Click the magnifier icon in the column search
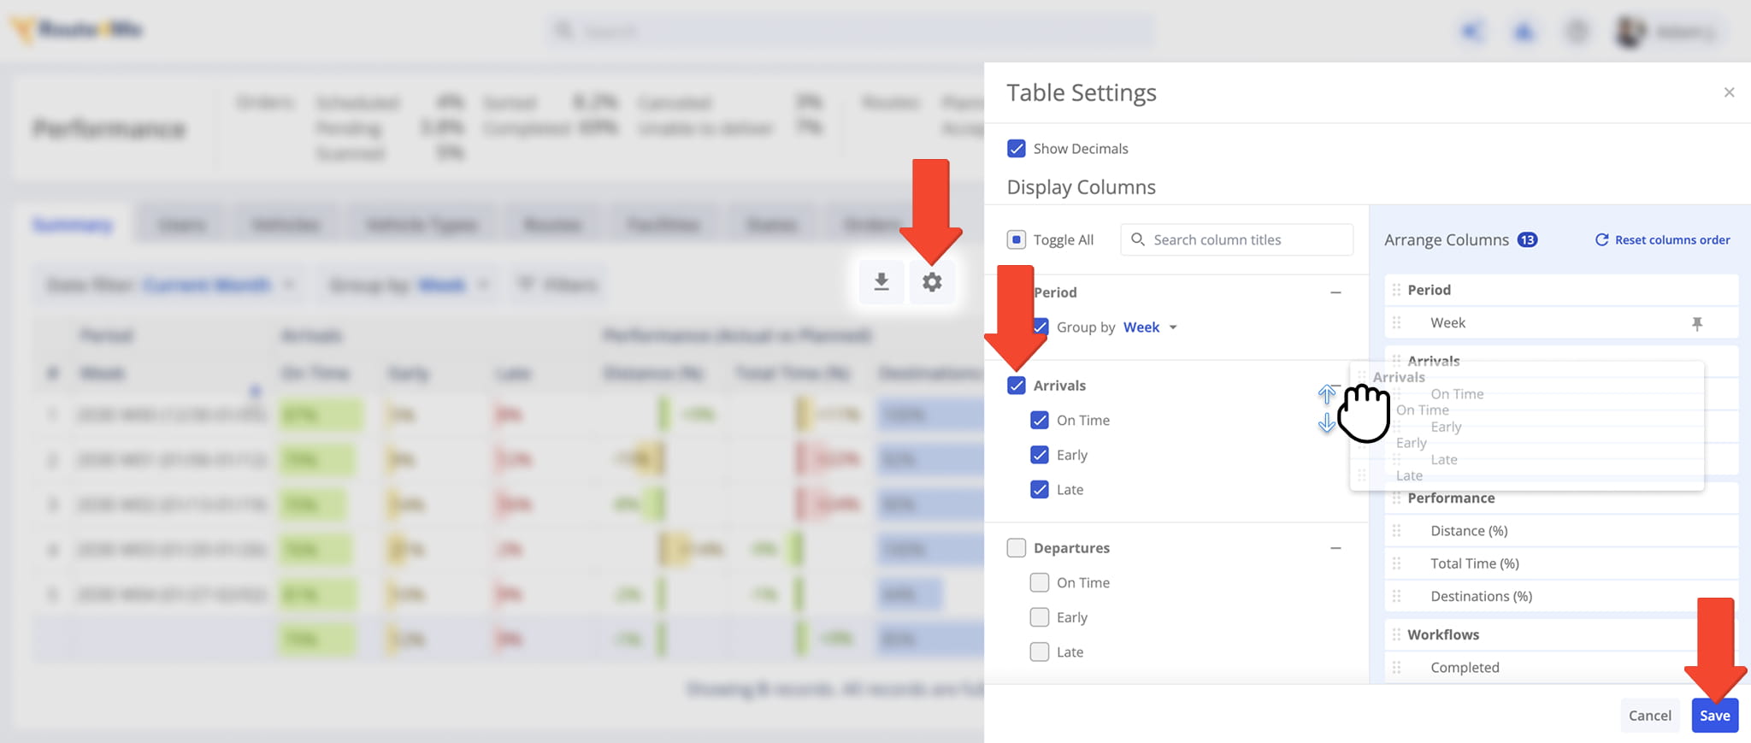 (1138, 239)
